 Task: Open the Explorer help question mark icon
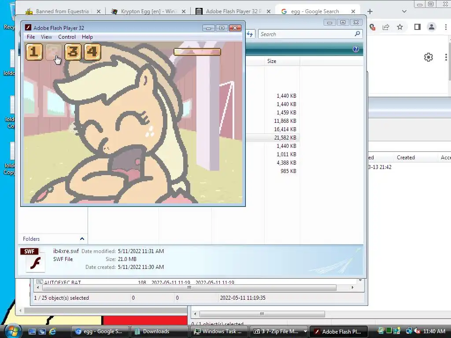pyautogui.click(x=356, y=49)
